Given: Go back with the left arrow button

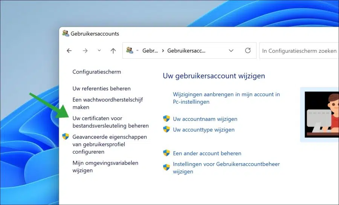Looking at the screenshot, I should click(x=69, y=51).
